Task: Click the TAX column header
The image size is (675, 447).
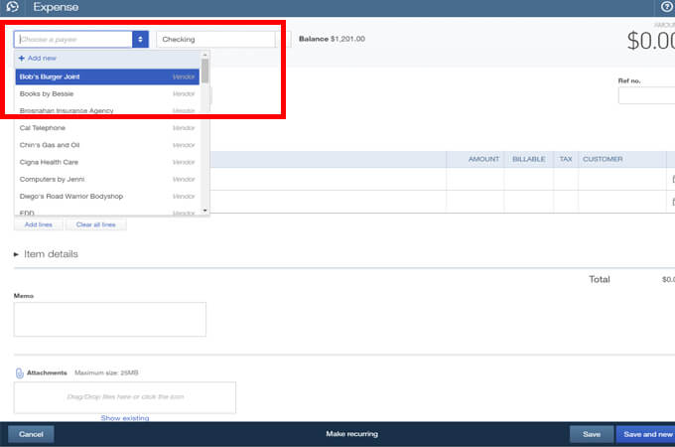Action: tap(566, 159)
